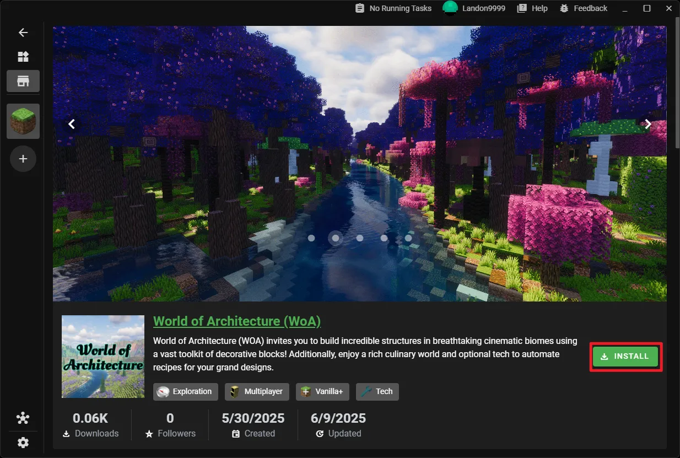Open Landon9999 account menu

(x=474, y=8)
